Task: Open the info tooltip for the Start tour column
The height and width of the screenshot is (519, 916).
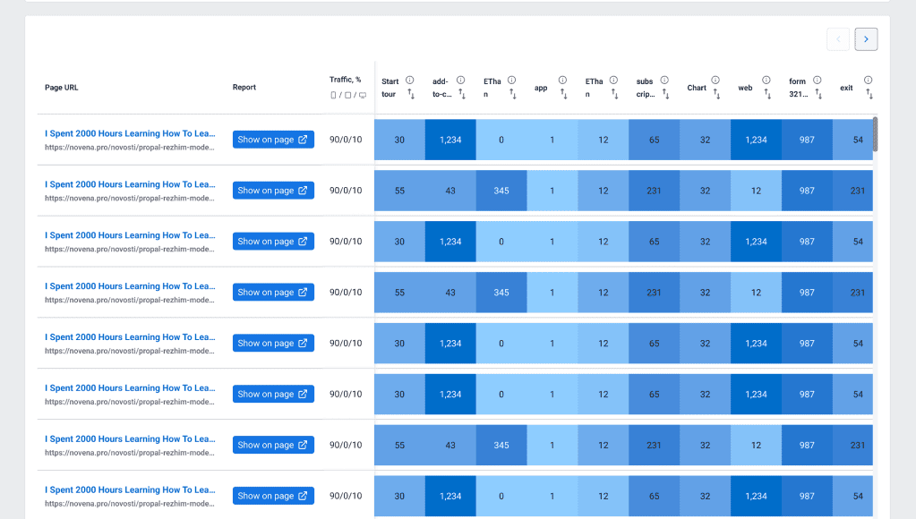Action: (x=409, y=80)
